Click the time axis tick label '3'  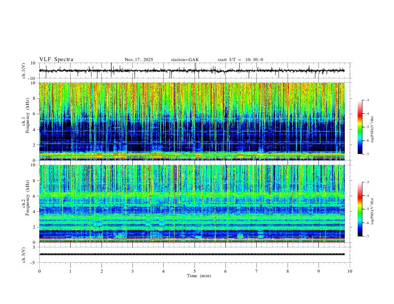tap(132, 271)
